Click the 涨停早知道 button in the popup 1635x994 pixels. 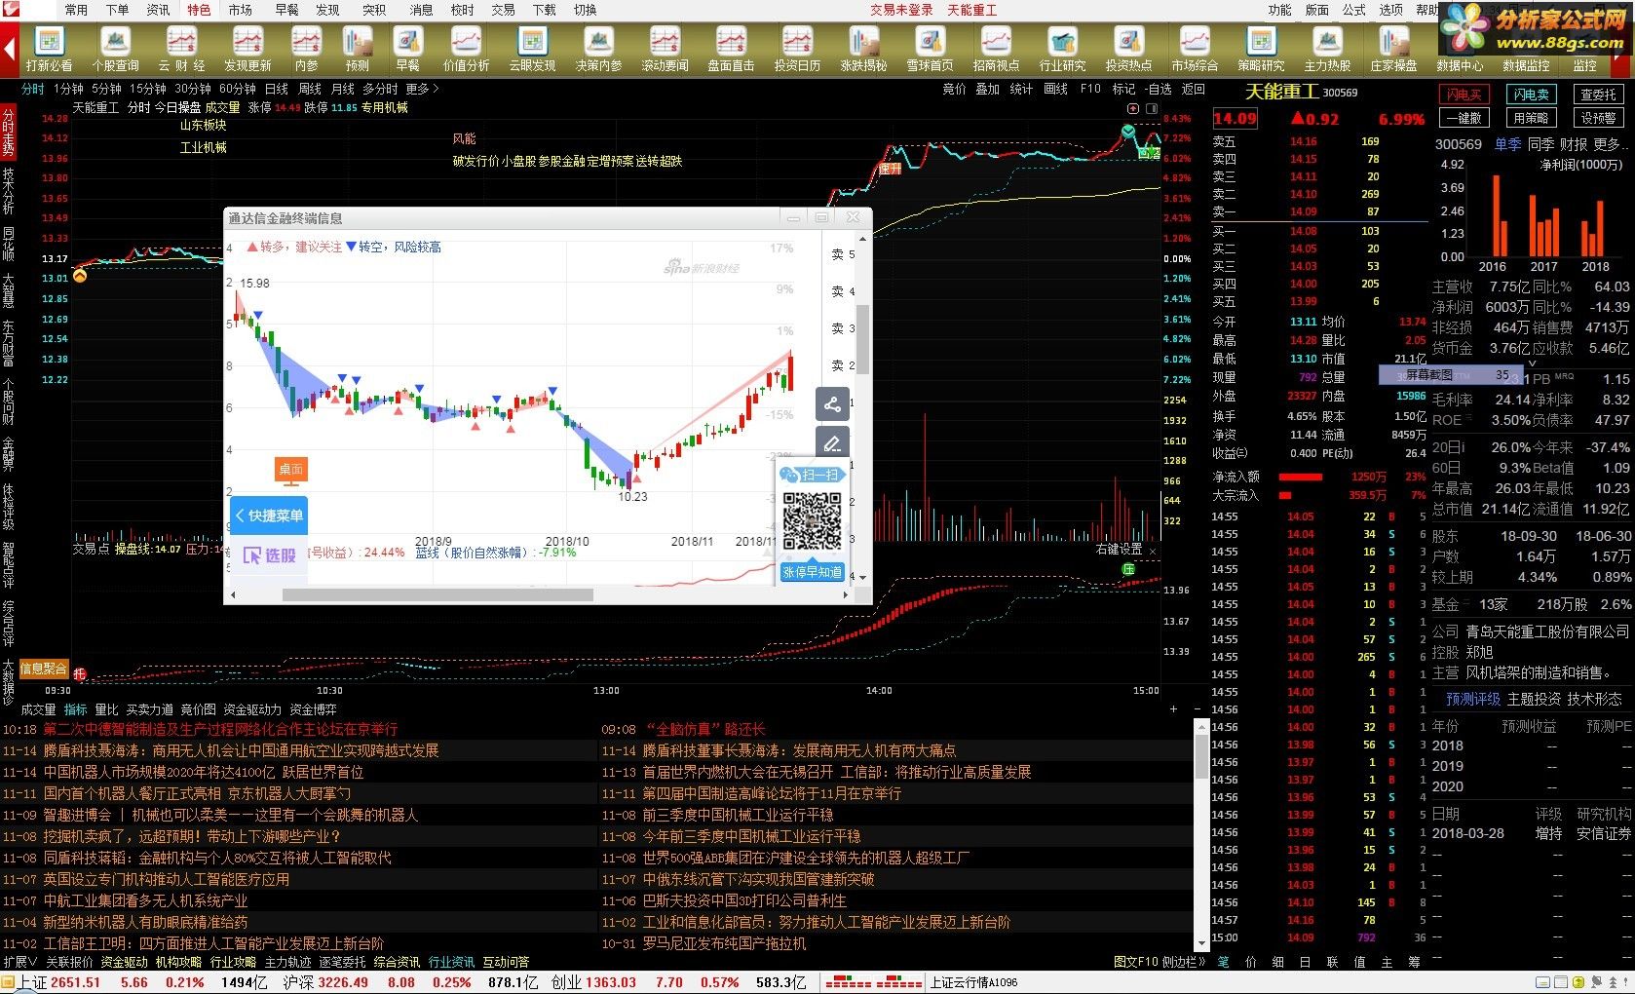point(811,572)
